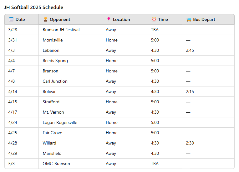Screen dimensions: 239x172
Task: Select the Reeds Spring row opponent
Action: pos(55,61)
